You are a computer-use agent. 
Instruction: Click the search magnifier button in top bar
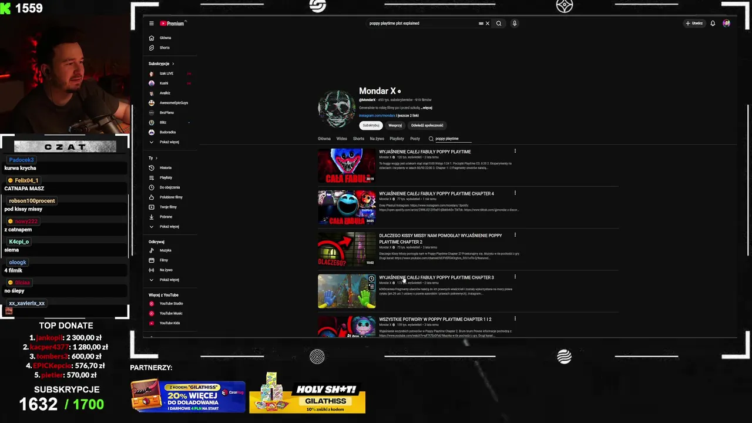(499, 23)
